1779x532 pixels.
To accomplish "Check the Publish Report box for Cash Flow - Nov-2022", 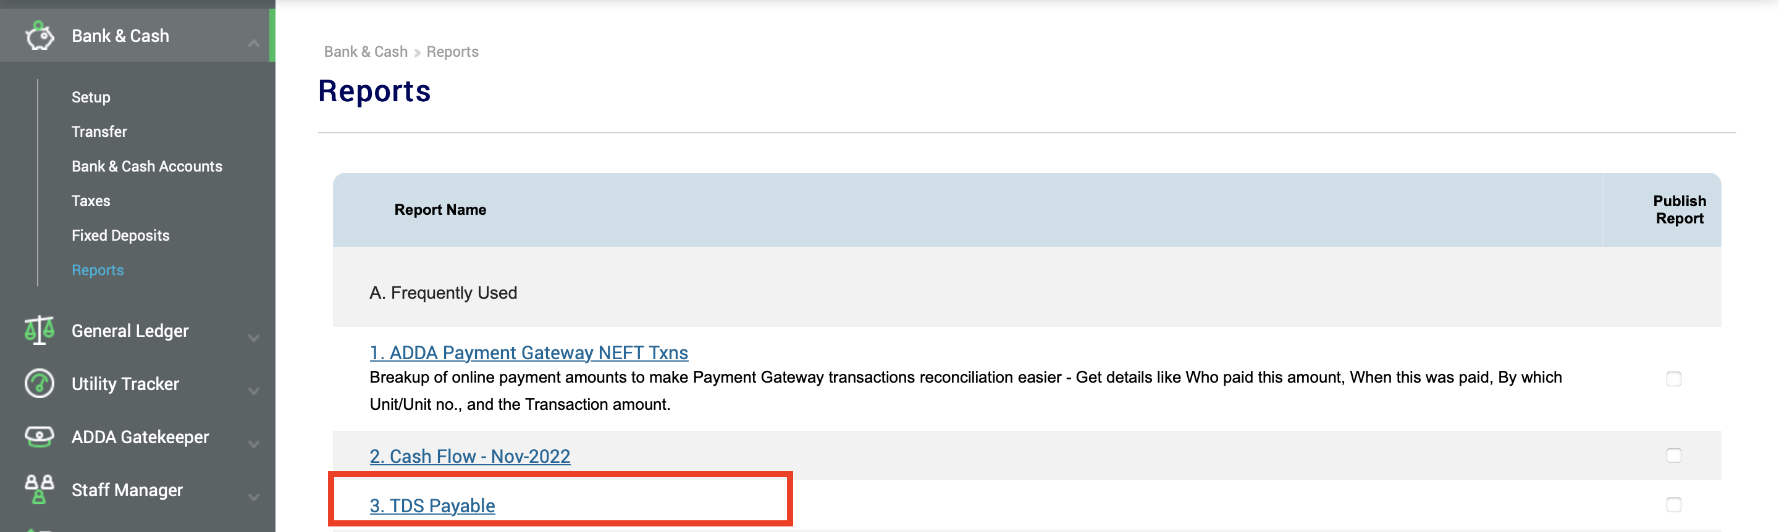I will 1674,455.
